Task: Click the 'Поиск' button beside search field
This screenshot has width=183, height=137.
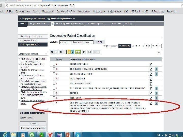Action: point(99,42)
